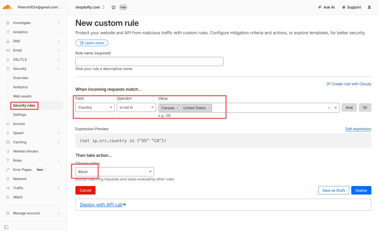Open the Block action dropdown
Screen dimensions: 379x231
coord(114,172)
